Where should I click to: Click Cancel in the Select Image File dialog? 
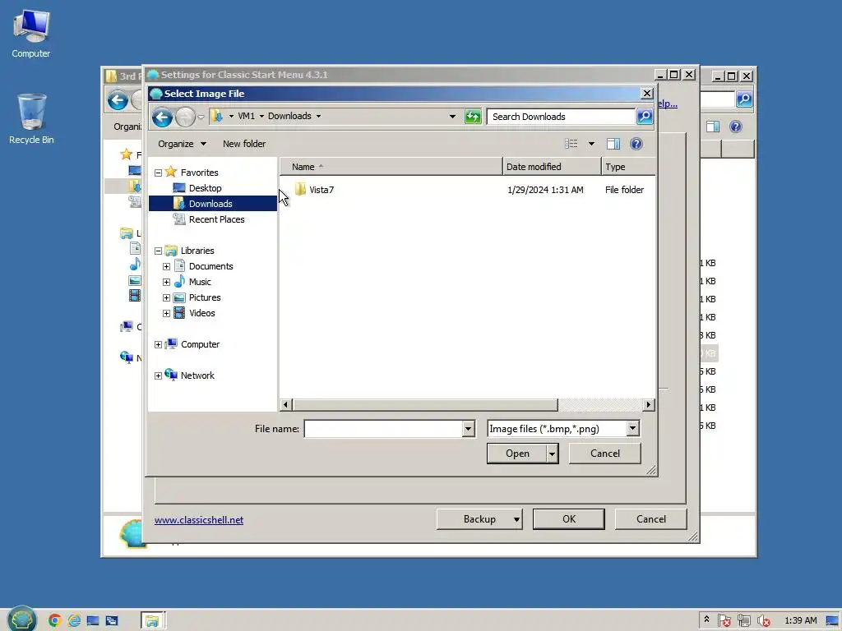click(x=604, y=454)
